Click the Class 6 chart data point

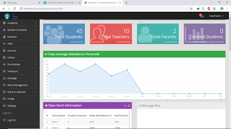127,70
